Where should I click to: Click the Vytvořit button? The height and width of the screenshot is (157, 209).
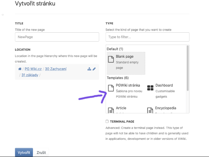pos(24,153)
